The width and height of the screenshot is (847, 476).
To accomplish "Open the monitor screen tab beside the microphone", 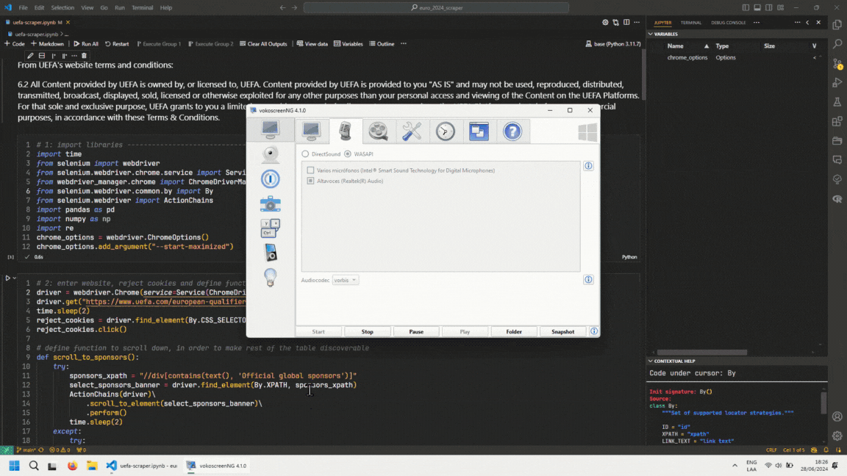I will point(311,131).
